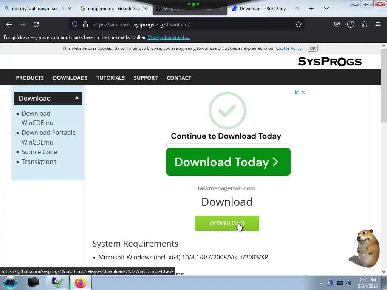Open the SUPPORT menu
The height and width of the screenshot is (290, 387).
click(x=146, y=78)
